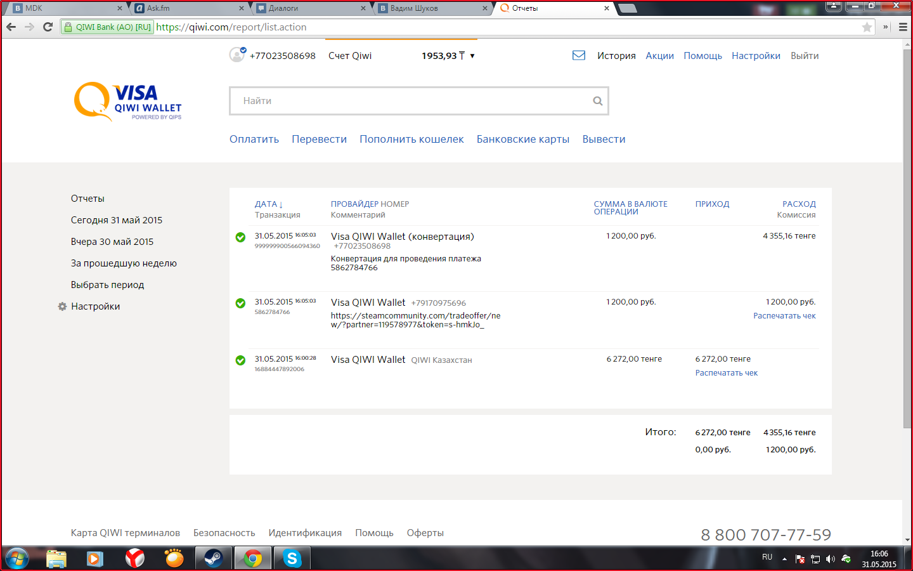Viewport: 913px width, 571px height.
Task: Reload the page with the refresh icon
Action: (48, 27)
